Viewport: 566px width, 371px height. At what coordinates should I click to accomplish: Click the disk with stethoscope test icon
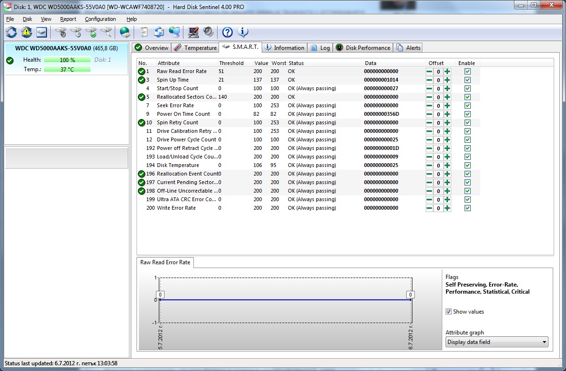click(61, 32)
